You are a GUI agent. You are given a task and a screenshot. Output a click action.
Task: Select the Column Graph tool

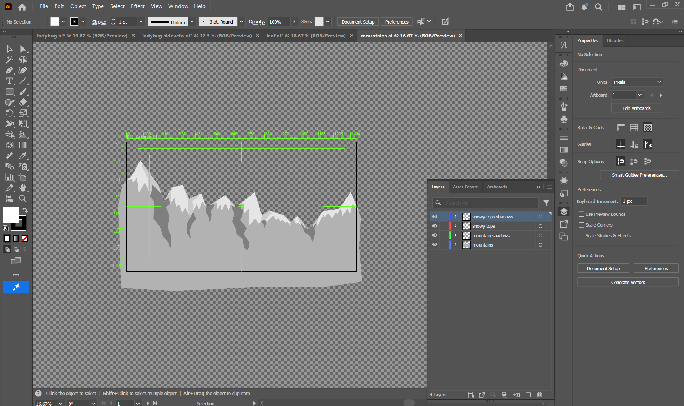click(10, 177)
